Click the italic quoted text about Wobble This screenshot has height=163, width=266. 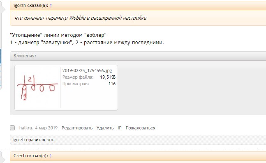coord(81,18)
